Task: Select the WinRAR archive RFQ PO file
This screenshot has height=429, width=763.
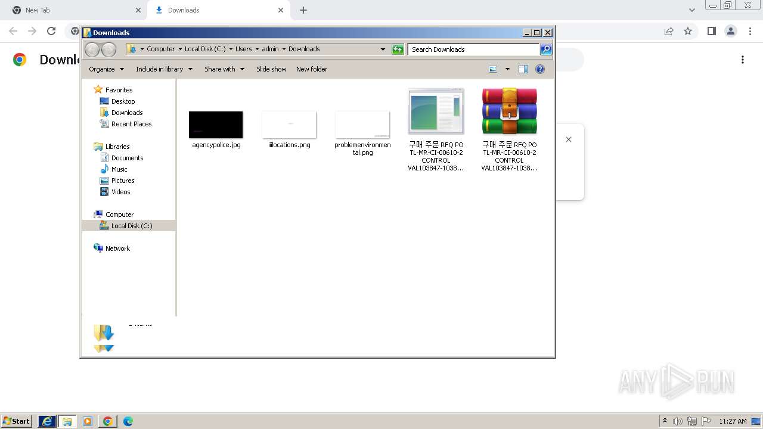Action: click(x=509, y=130)
